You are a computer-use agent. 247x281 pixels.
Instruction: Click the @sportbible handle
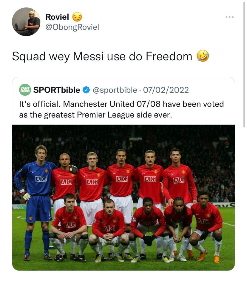(x=115, y=90)
